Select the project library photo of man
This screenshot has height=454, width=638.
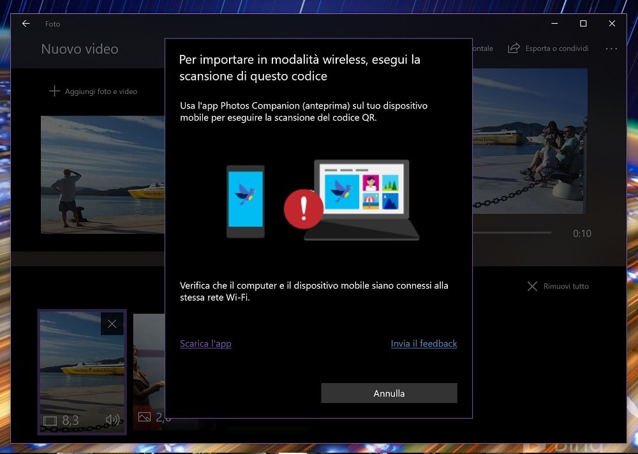pos(103,175)
